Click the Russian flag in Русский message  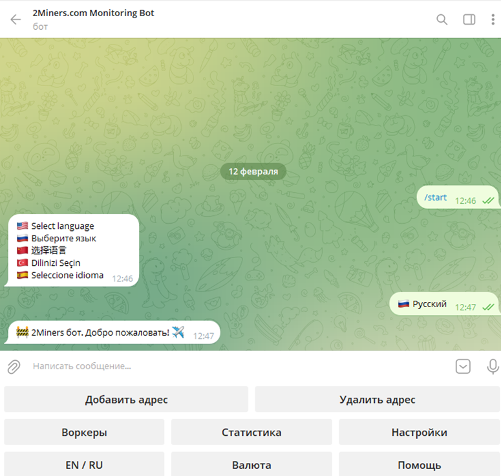[x=403, y=304]
